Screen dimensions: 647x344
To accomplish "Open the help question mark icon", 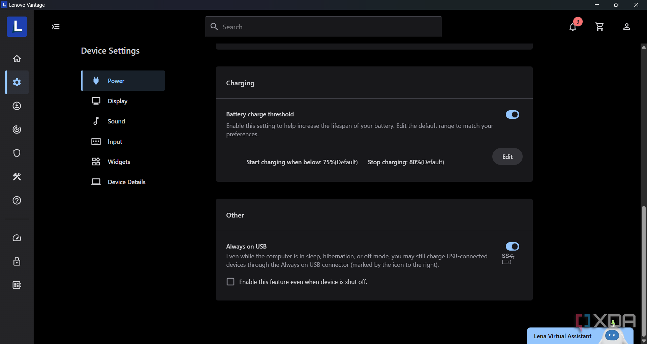I will tap(17, 200).
